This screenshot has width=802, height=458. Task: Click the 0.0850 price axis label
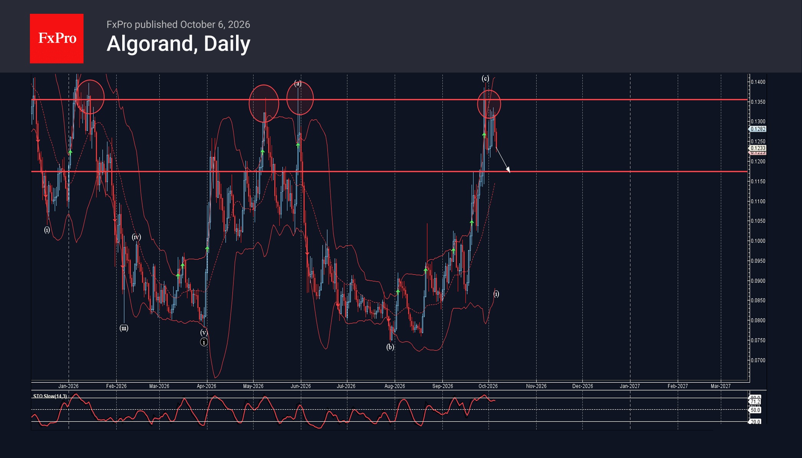point(758,301)
